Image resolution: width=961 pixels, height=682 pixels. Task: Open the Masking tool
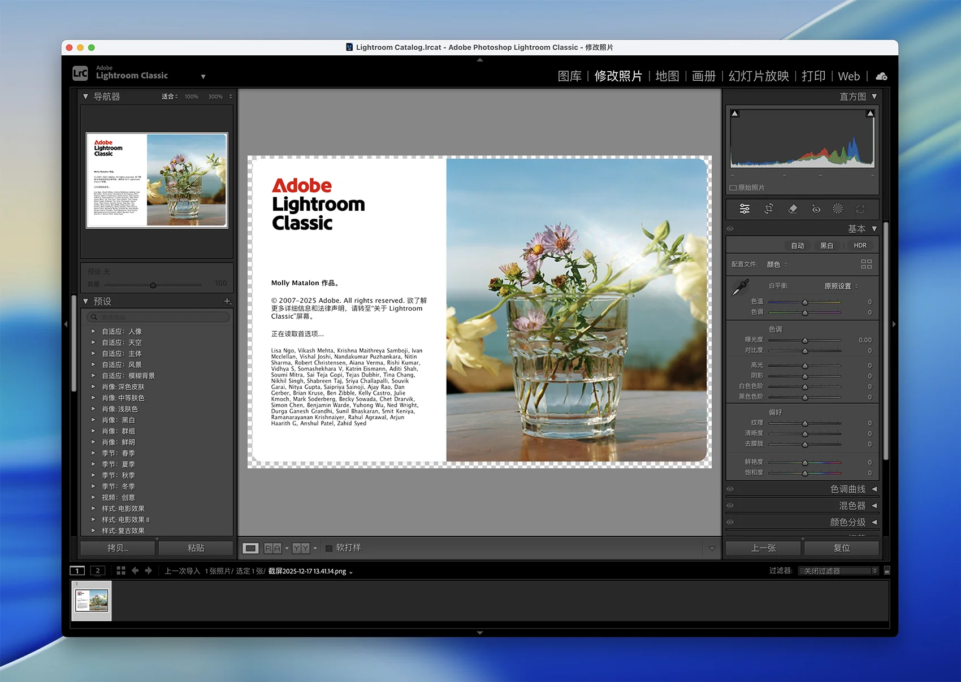point(838,209)
